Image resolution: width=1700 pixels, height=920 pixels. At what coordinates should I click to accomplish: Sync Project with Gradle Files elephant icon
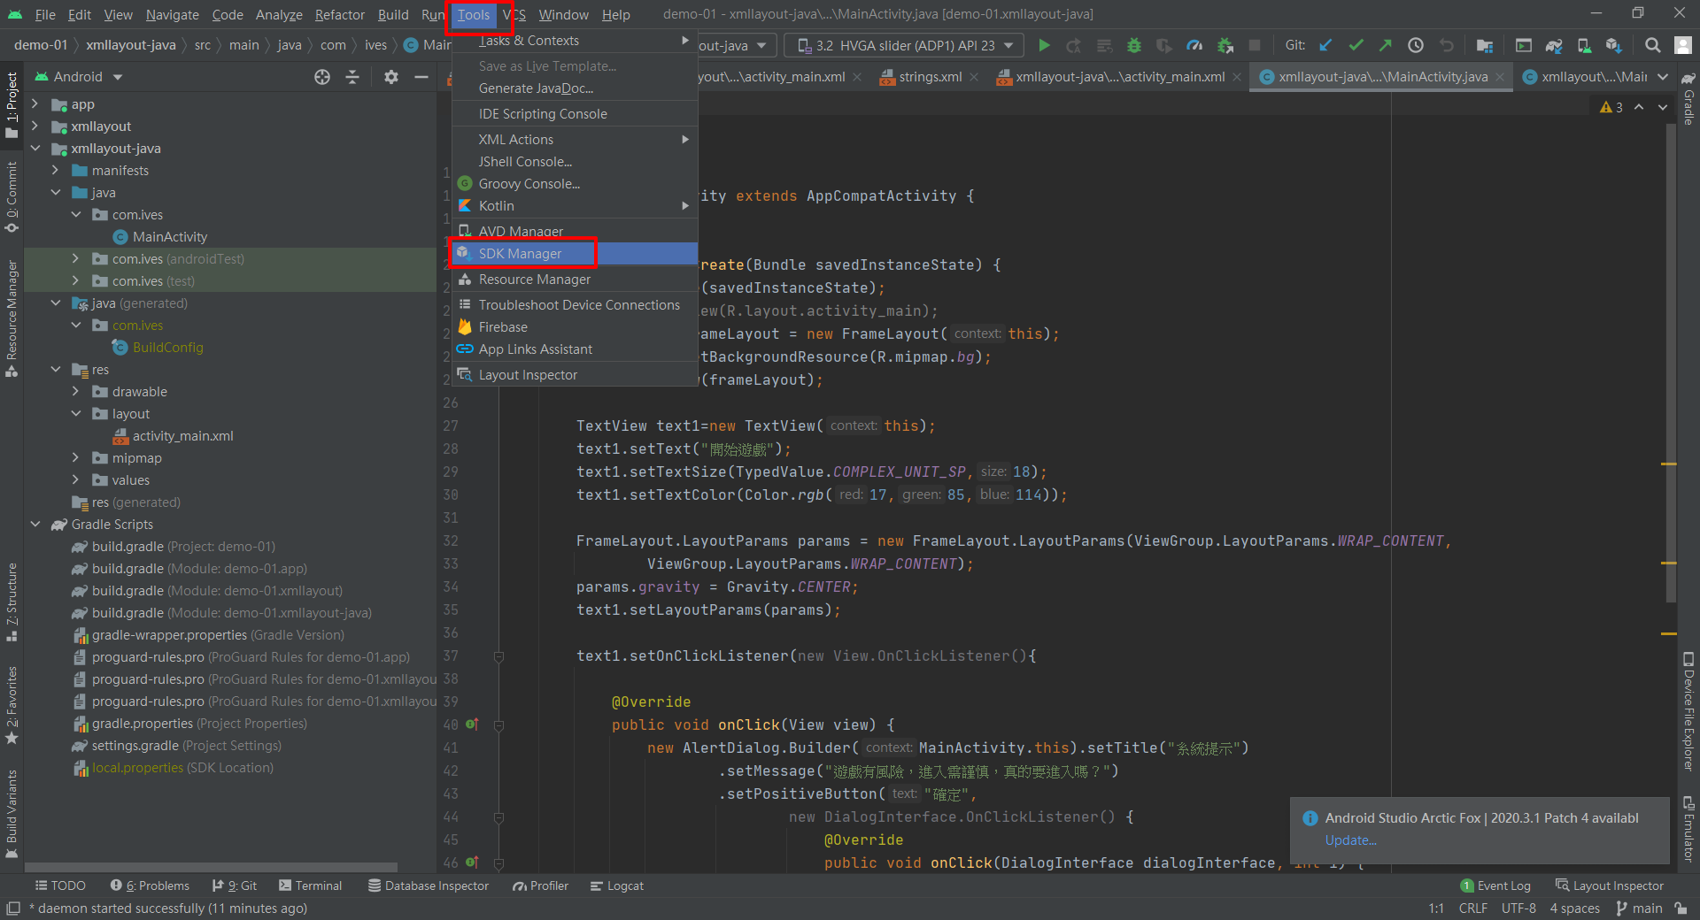[1554, 45]
